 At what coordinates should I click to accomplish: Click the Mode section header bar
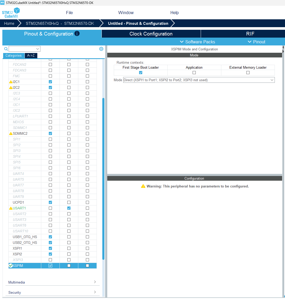pos(194,55)
